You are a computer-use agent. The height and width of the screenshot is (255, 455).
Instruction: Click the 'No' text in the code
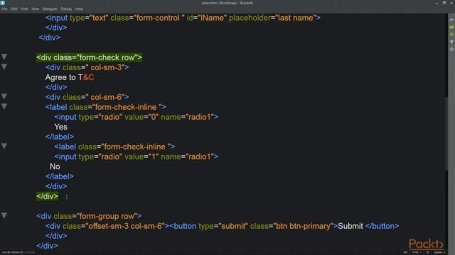point(55,166)
